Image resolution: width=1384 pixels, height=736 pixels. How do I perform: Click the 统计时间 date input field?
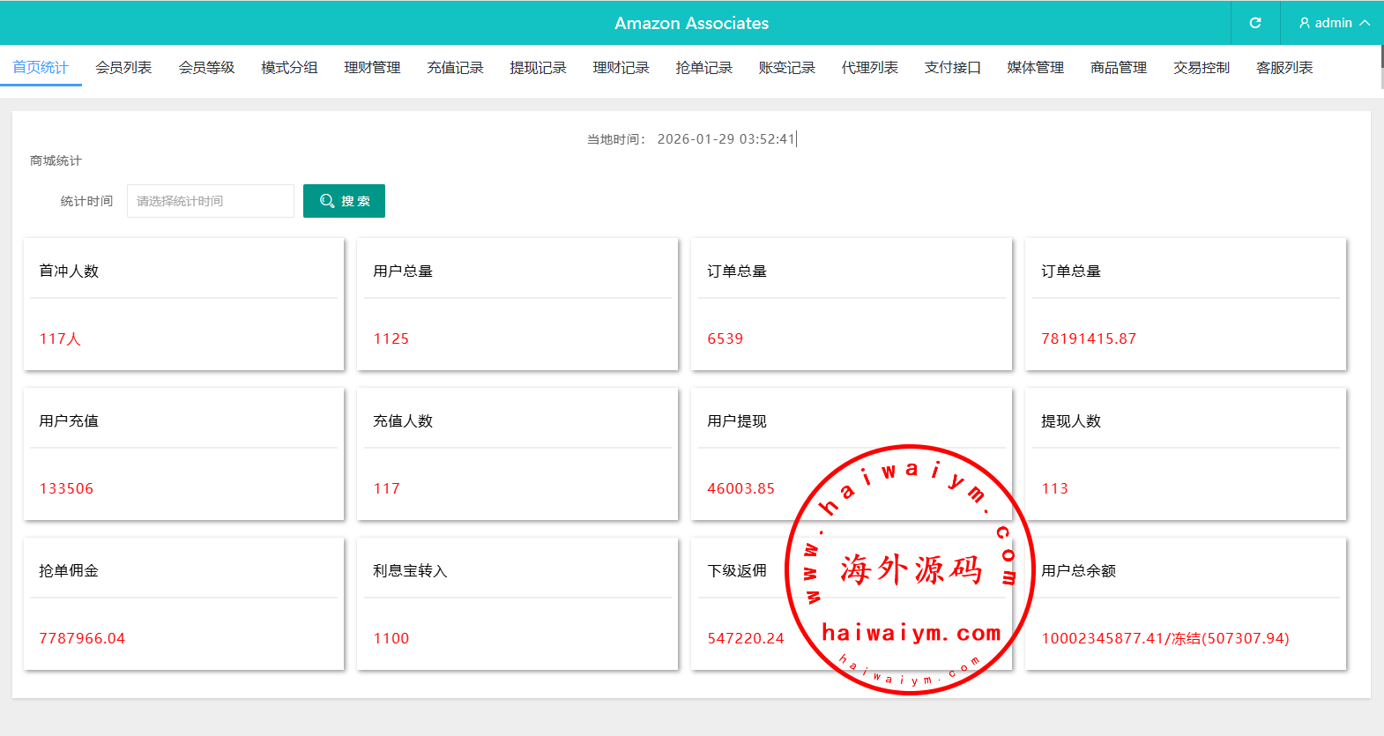(x=210, y=201)
